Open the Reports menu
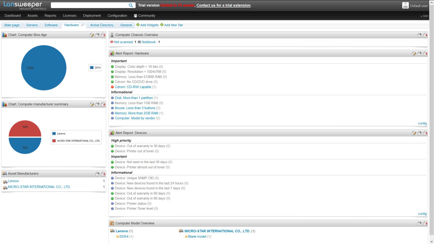 (50, 16)
